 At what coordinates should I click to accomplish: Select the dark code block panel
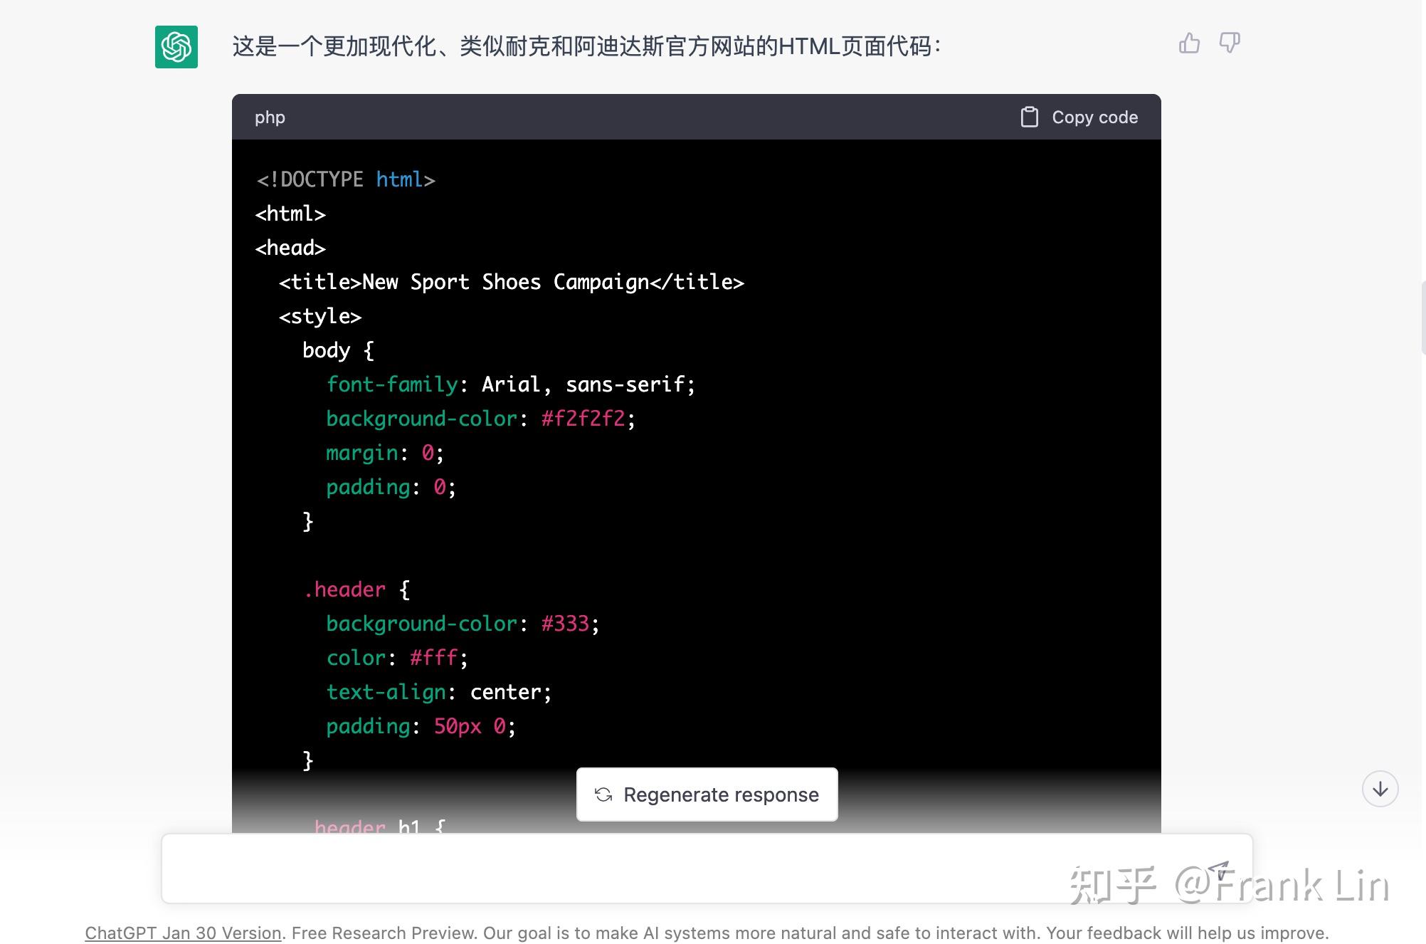697,463
